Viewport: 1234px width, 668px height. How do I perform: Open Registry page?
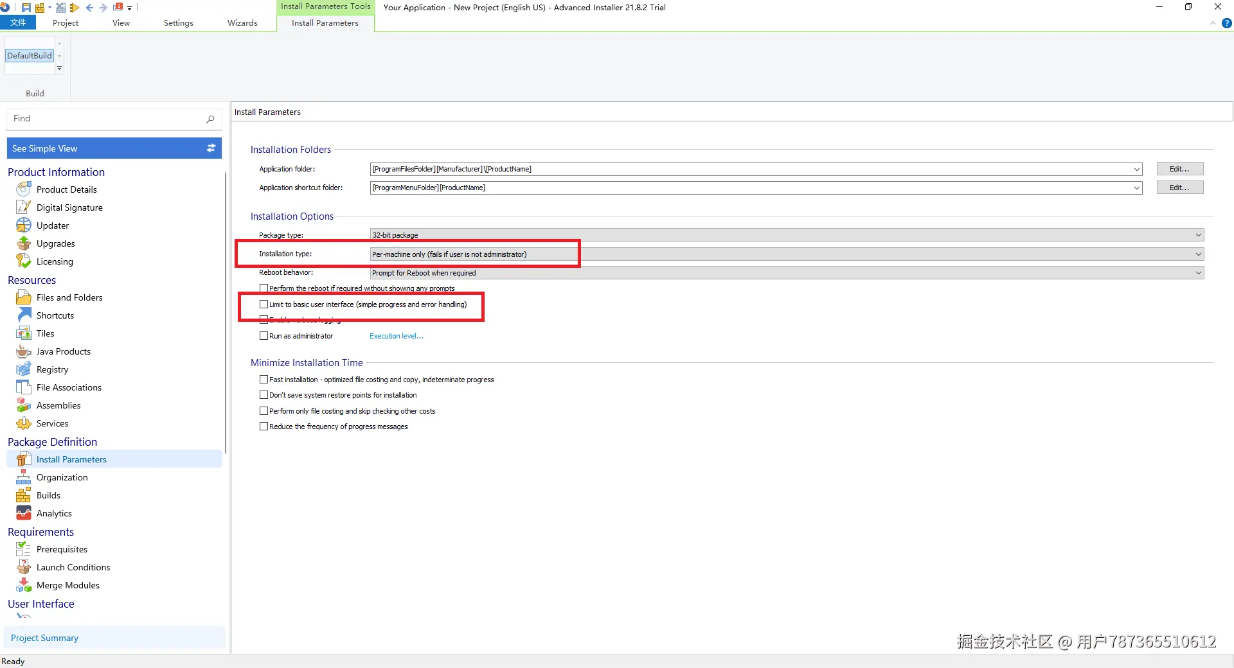pos(52,369)
